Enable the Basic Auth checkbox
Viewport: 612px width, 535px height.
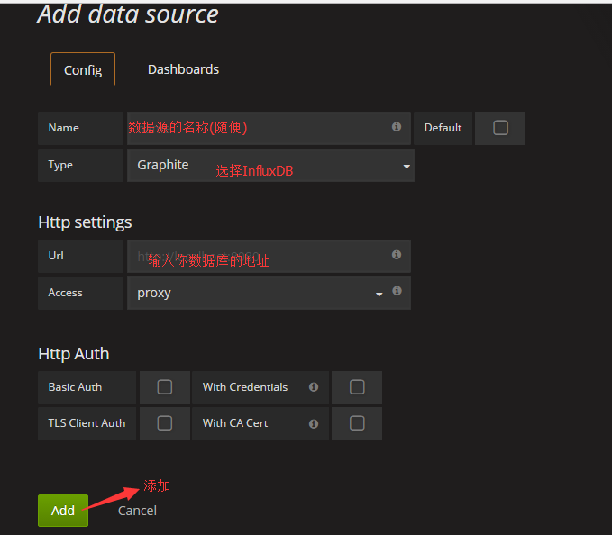pos(165,387)
